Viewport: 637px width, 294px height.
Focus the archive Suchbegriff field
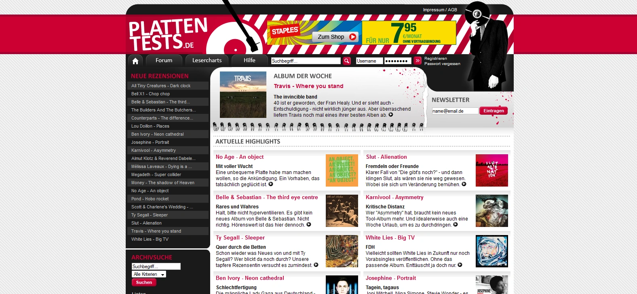(x=156, y=267)
